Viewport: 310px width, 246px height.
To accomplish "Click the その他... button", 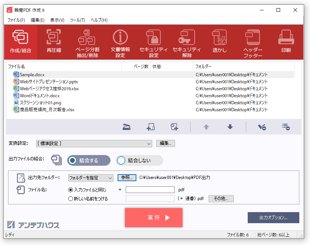I will point(221,198).
